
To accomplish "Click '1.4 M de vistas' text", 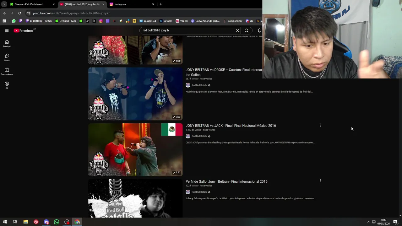I will tap(193, 130).
